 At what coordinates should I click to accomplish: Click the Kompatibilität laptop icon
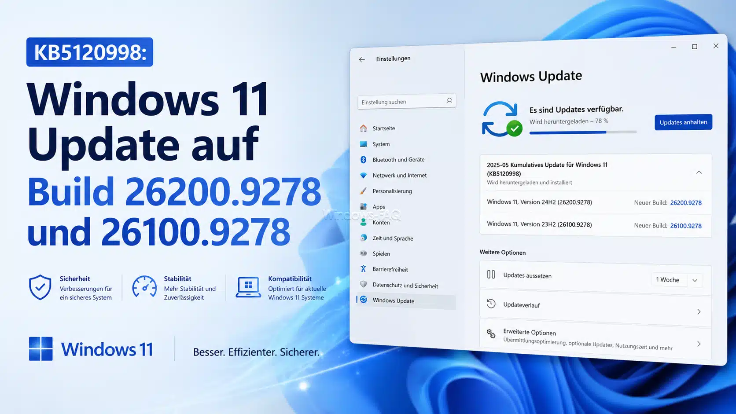point(248,287)
